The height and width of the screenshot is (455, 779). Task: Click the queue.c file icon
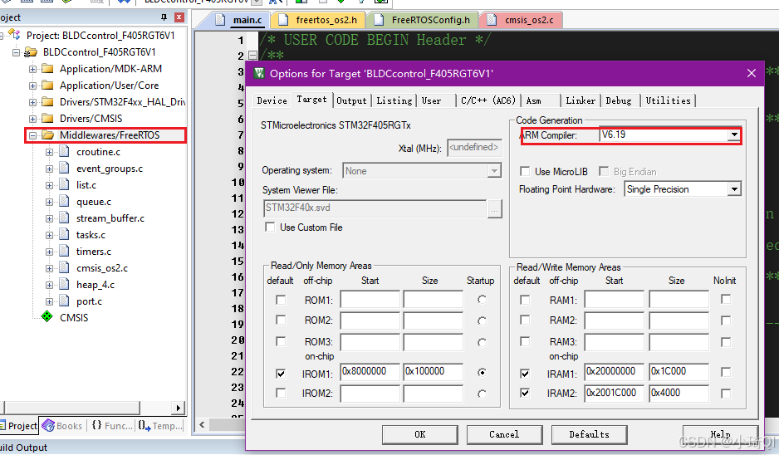point(64,202)
